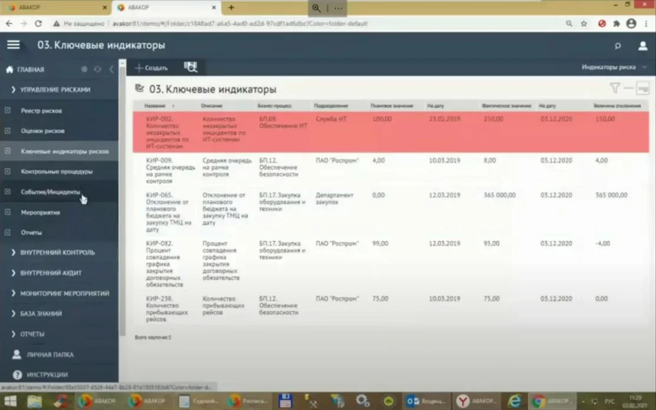Collapse the УПРАВЛЕНИЕ РИСКАМИ section

[x=13, y=90]
